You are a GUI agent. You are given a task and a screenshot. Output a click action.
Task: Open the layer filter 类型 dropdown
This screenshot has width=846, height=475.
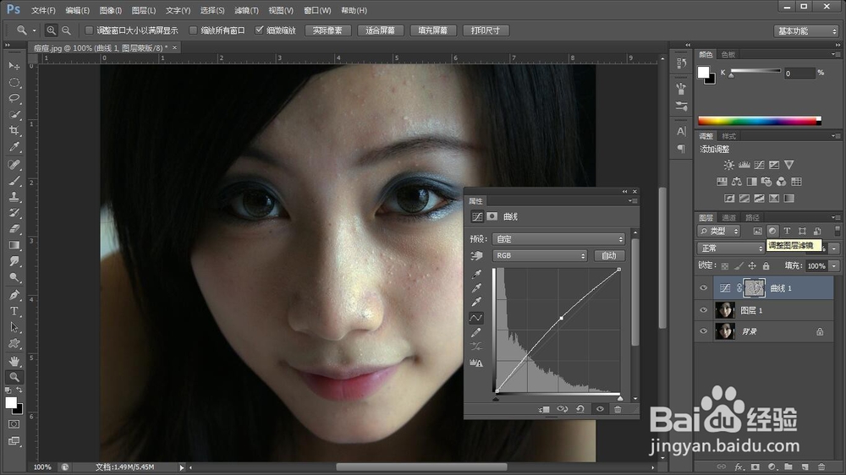pyautogui.click(x=718, y=231)
